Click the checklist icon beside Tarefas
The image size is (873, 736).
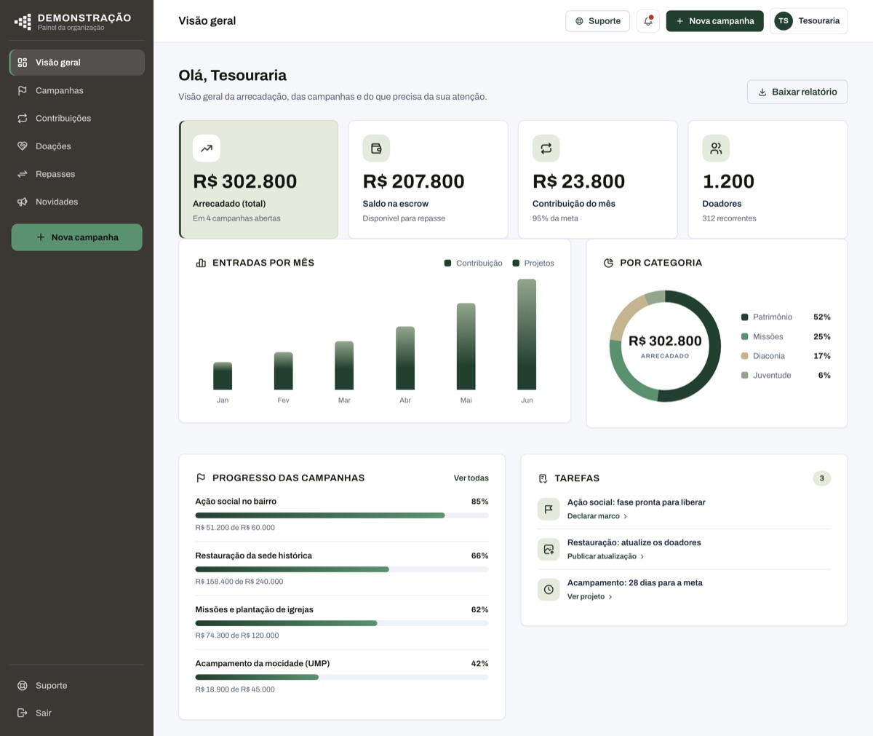coord(543,478)
